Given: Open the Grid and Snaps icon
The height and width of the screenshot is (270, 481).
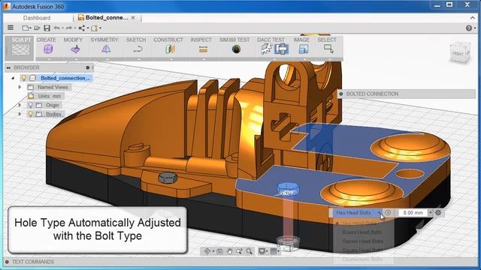Looking at the screenshot, I should coord(274,251).
